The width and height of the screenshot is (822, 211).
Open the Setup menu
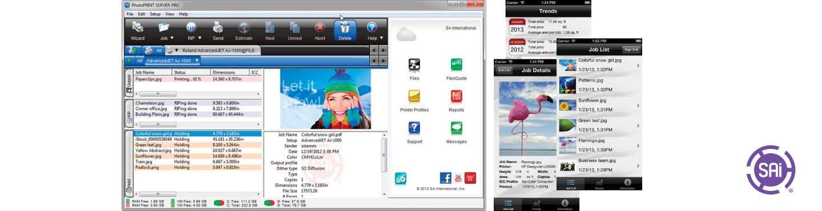tap(155, 14)
